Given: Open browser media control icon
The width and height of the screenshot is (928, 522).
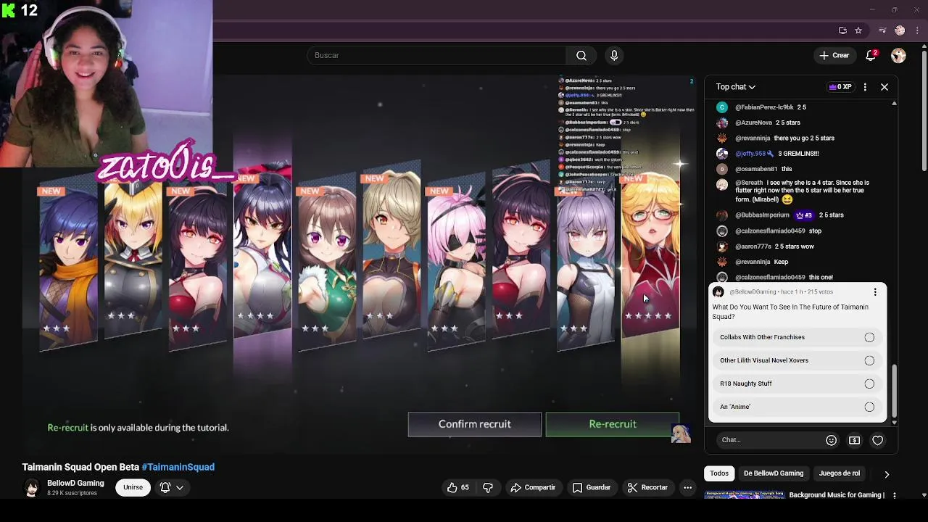Looking at the screenshot, I should 882,30.
